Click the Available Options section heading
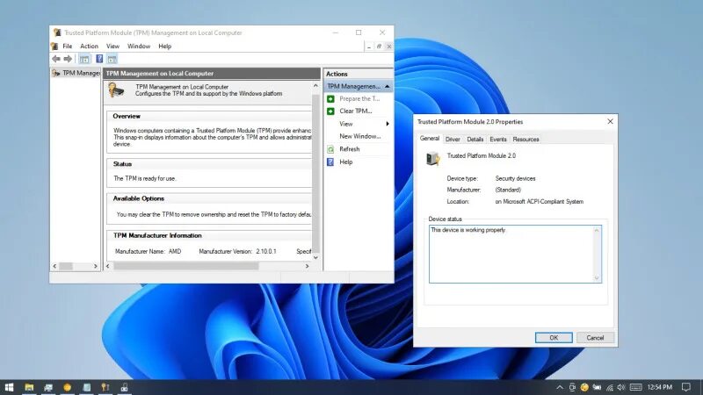This screenshot has width=703, height=395. 139,198
